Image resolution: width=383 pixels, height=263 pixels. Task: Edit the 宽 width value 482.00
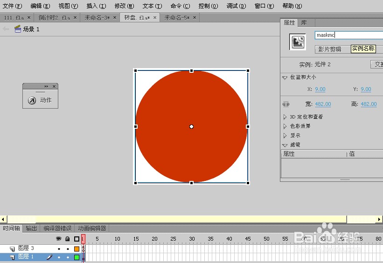323,104
